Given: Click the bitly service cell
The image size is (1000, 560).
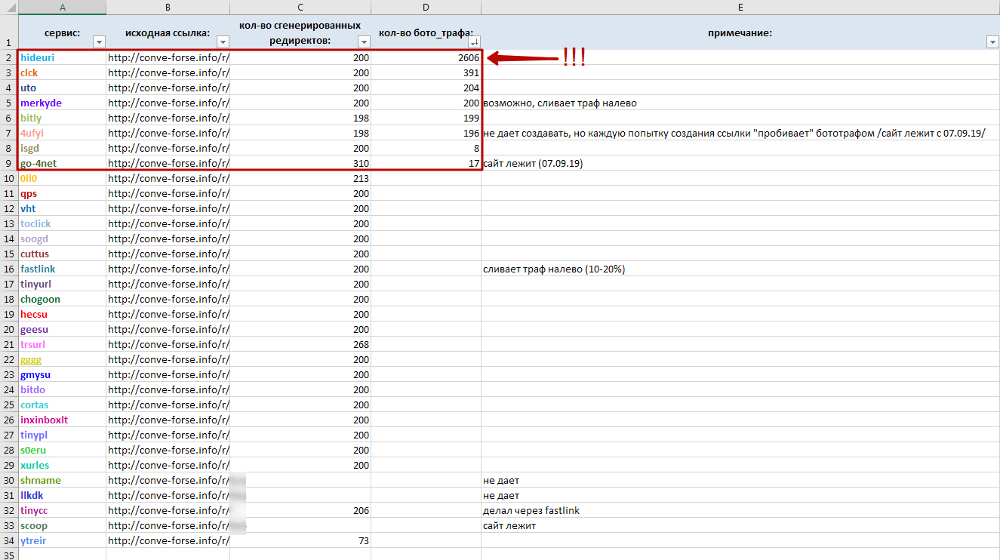Looking at the screenshot, I should tap(62, 118).
